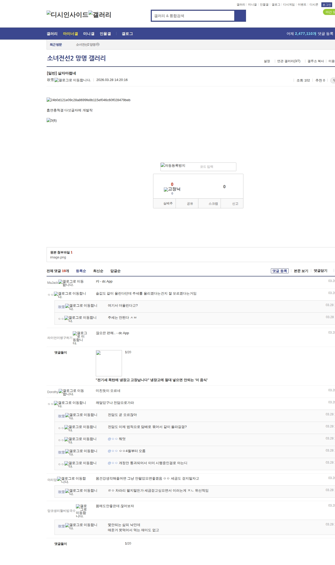Click the ad thumbnail in the 댓글돌이 section
The image size is (335, 565).
tap(109, 363)
